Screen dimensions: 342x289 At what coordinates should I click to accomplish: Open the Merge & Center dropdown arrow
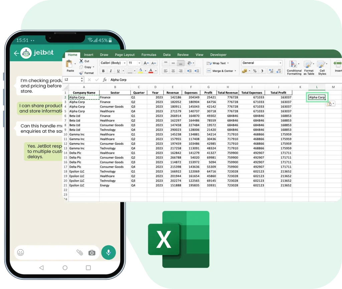235,71
